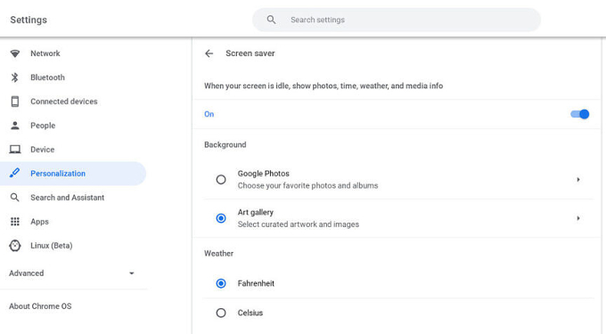606x334 pixels.
Task: Choose the Fahrenheit radio button
Action: pos(221,283)
